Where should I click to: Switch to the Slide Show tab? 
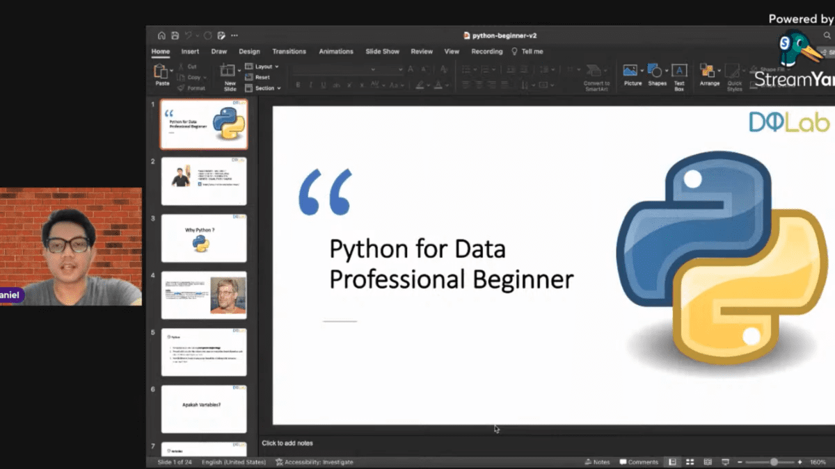point(382,51)
